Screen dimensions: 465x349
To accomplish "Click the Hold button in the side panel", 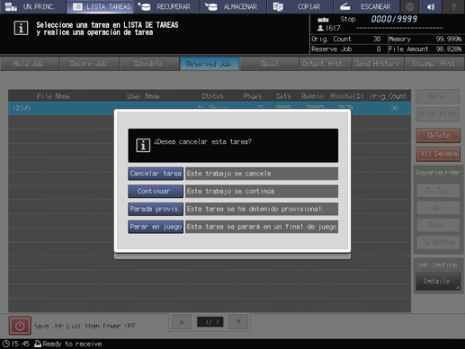I will coord(438,96).
